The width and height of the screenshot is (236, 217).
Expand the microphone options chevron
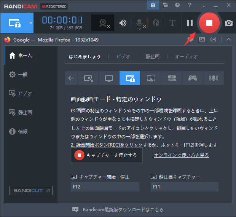139,29
